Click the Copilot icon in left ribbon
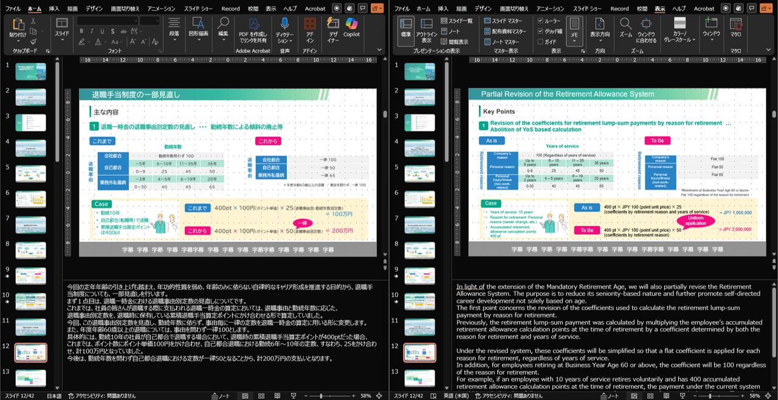The height and width of the screenshot is (400, 778). (x=351, y=27)
